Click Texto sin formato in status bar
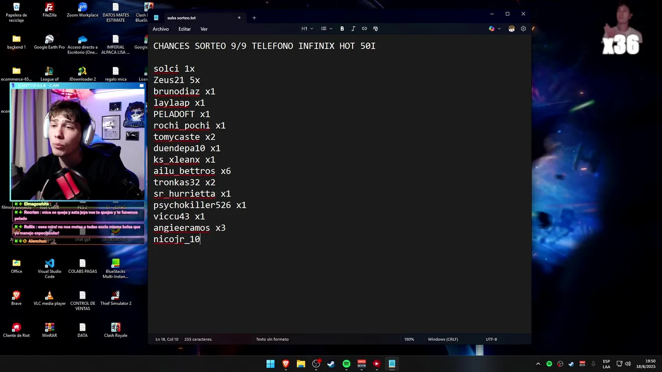Screen dimensions: 662x372 point(272,339)
